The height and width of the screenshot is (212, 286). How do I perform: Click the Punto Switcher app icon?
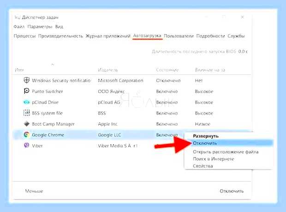click(x=27, y=91)
